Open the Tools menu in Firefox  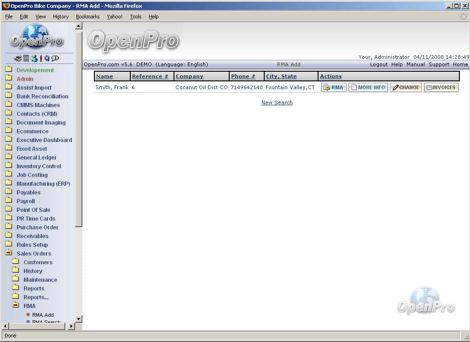click(x=136, y=17)
